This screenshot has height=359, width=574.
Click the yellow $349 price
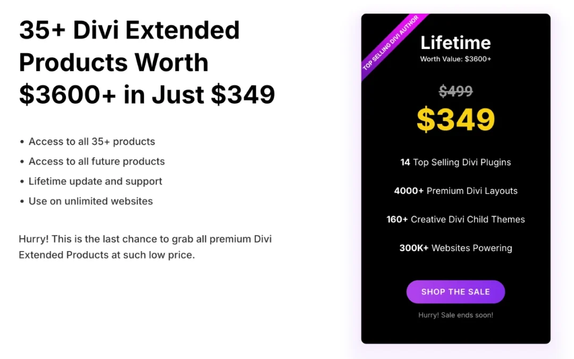pyautogui.click(x=455, y=120)
